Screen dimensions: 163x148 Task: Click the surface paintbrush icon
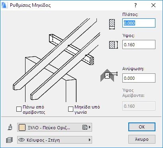10,127
